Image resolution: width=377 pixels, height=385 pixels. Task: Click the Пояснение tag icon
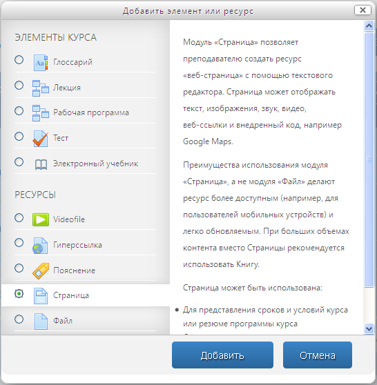click(x=41, y=270)
